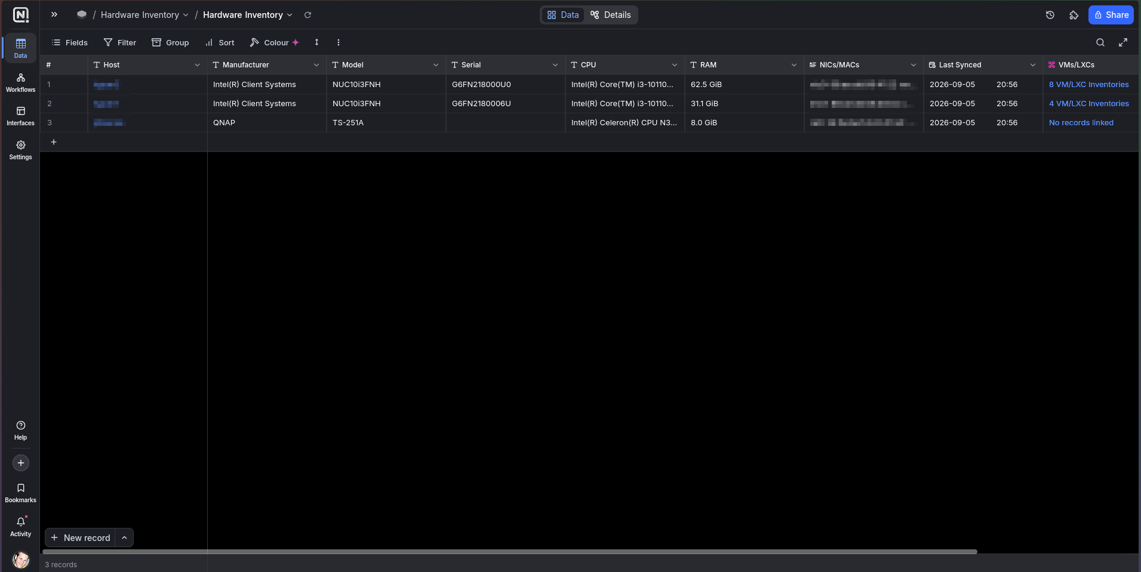Screen dimensions: 1141x572
Task: Open the Sort menu
Action: (x=220, y=42)
